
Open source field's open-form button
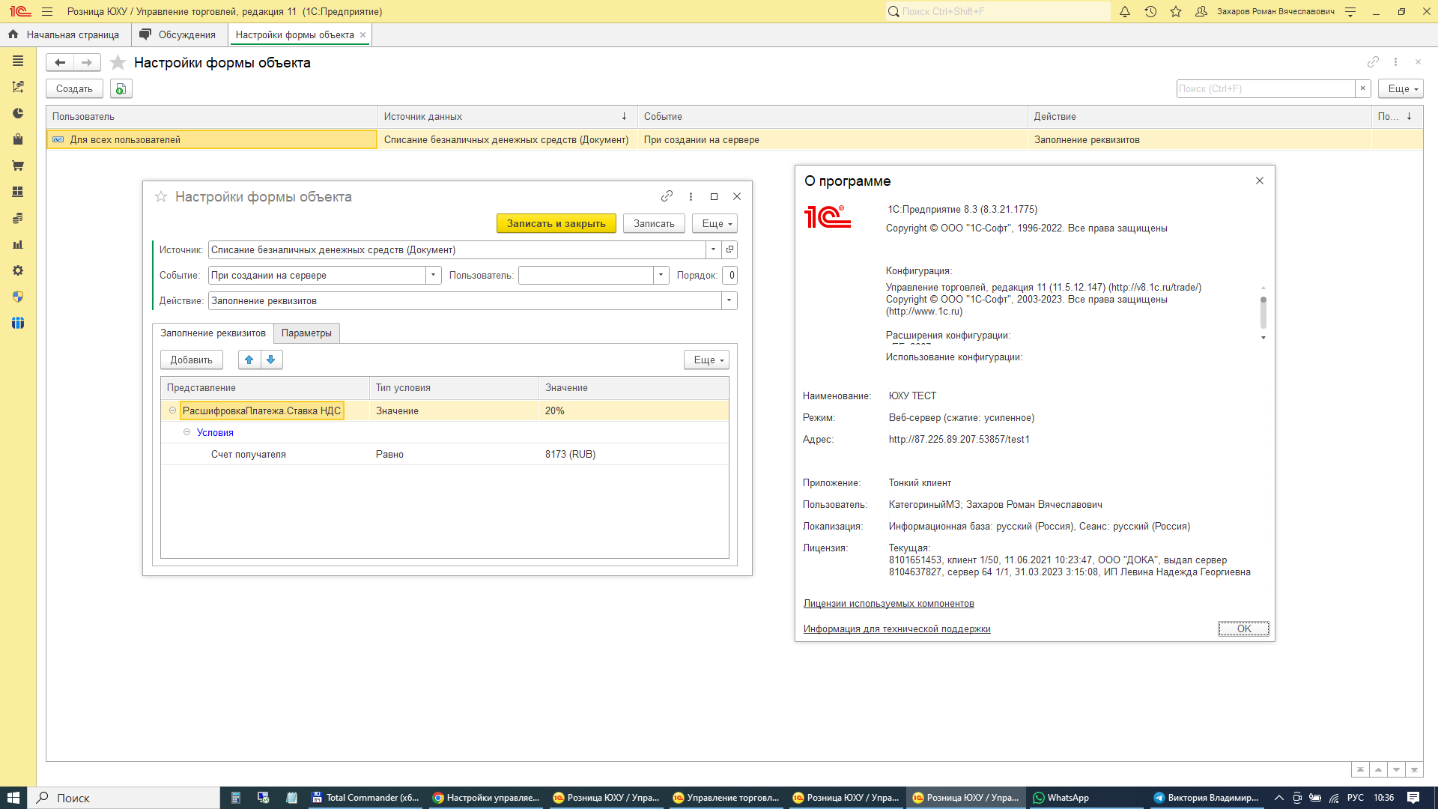(x=729, y=249)
